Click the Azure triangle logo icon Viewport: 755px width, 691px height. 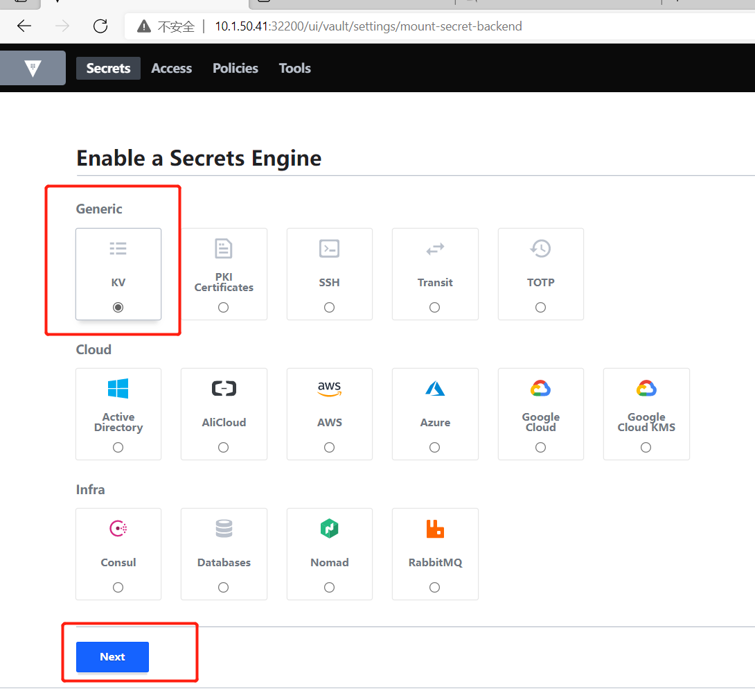(x=435, y=388)
